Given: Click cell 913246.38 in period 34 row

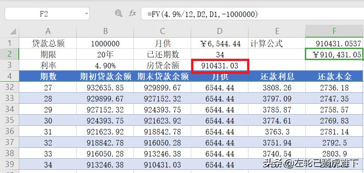Looking at the screenshot, I should coord(105,165).
